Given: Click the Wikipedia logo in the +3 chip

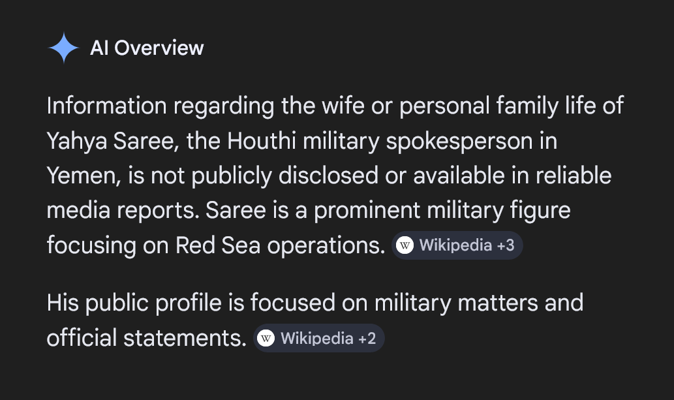Looking at the screenshot, I should click(x=405, y=245).
